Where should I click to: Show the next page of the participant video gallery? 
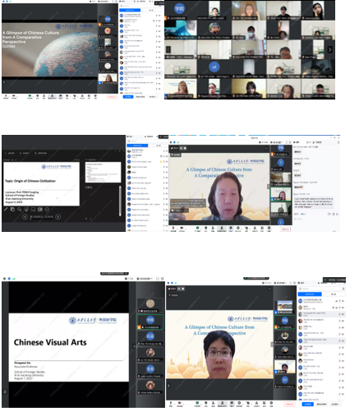329,49
